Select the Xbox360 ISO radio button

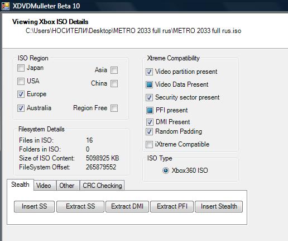pyautogui.click(x=165, y=171)
